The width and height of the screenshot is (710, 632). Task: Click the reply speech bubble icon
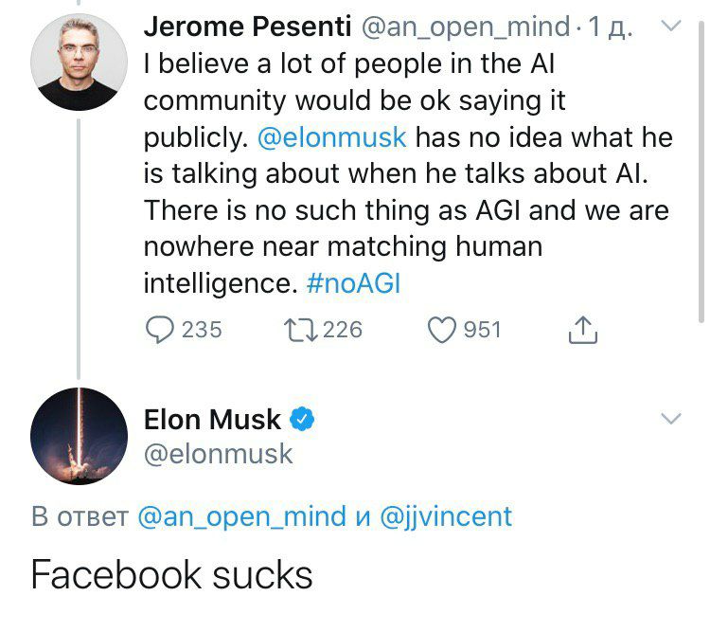tap(159, 330)
